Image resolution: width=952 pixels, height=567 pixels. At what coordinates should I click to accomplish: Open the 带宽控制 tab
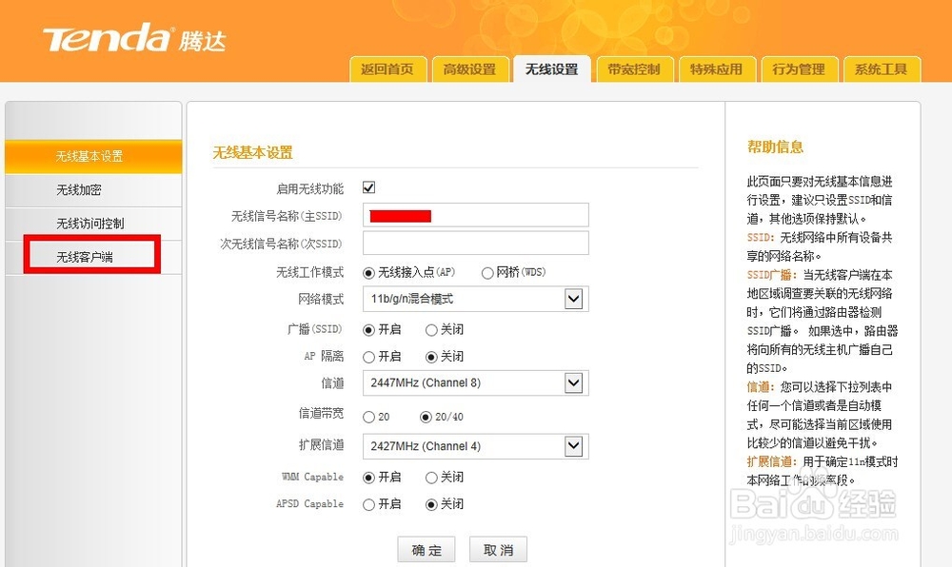point(635,68)
